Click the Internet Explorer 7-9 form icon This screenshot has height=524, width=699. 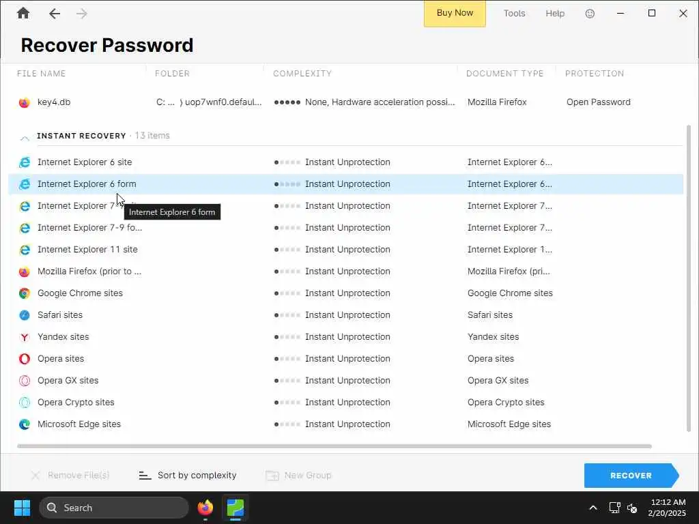coord(25,228)
